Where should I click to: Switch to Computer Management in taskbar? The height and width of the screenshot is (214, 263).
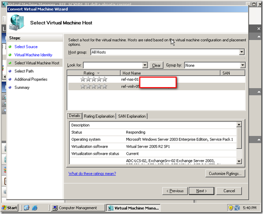pos(77,208)
